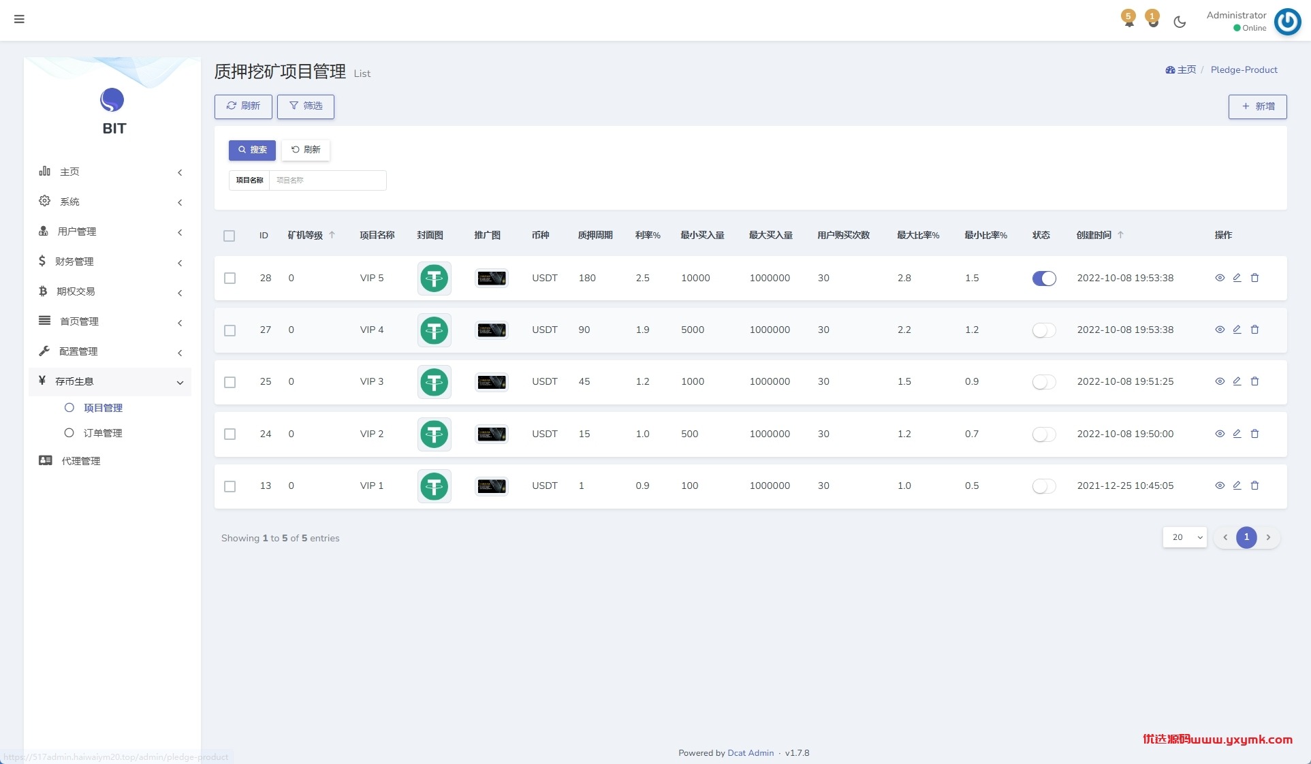The width and height of the screenshot is (1311, 764).
Task: View details eye icon for VIP 5
Action: 1220,278
